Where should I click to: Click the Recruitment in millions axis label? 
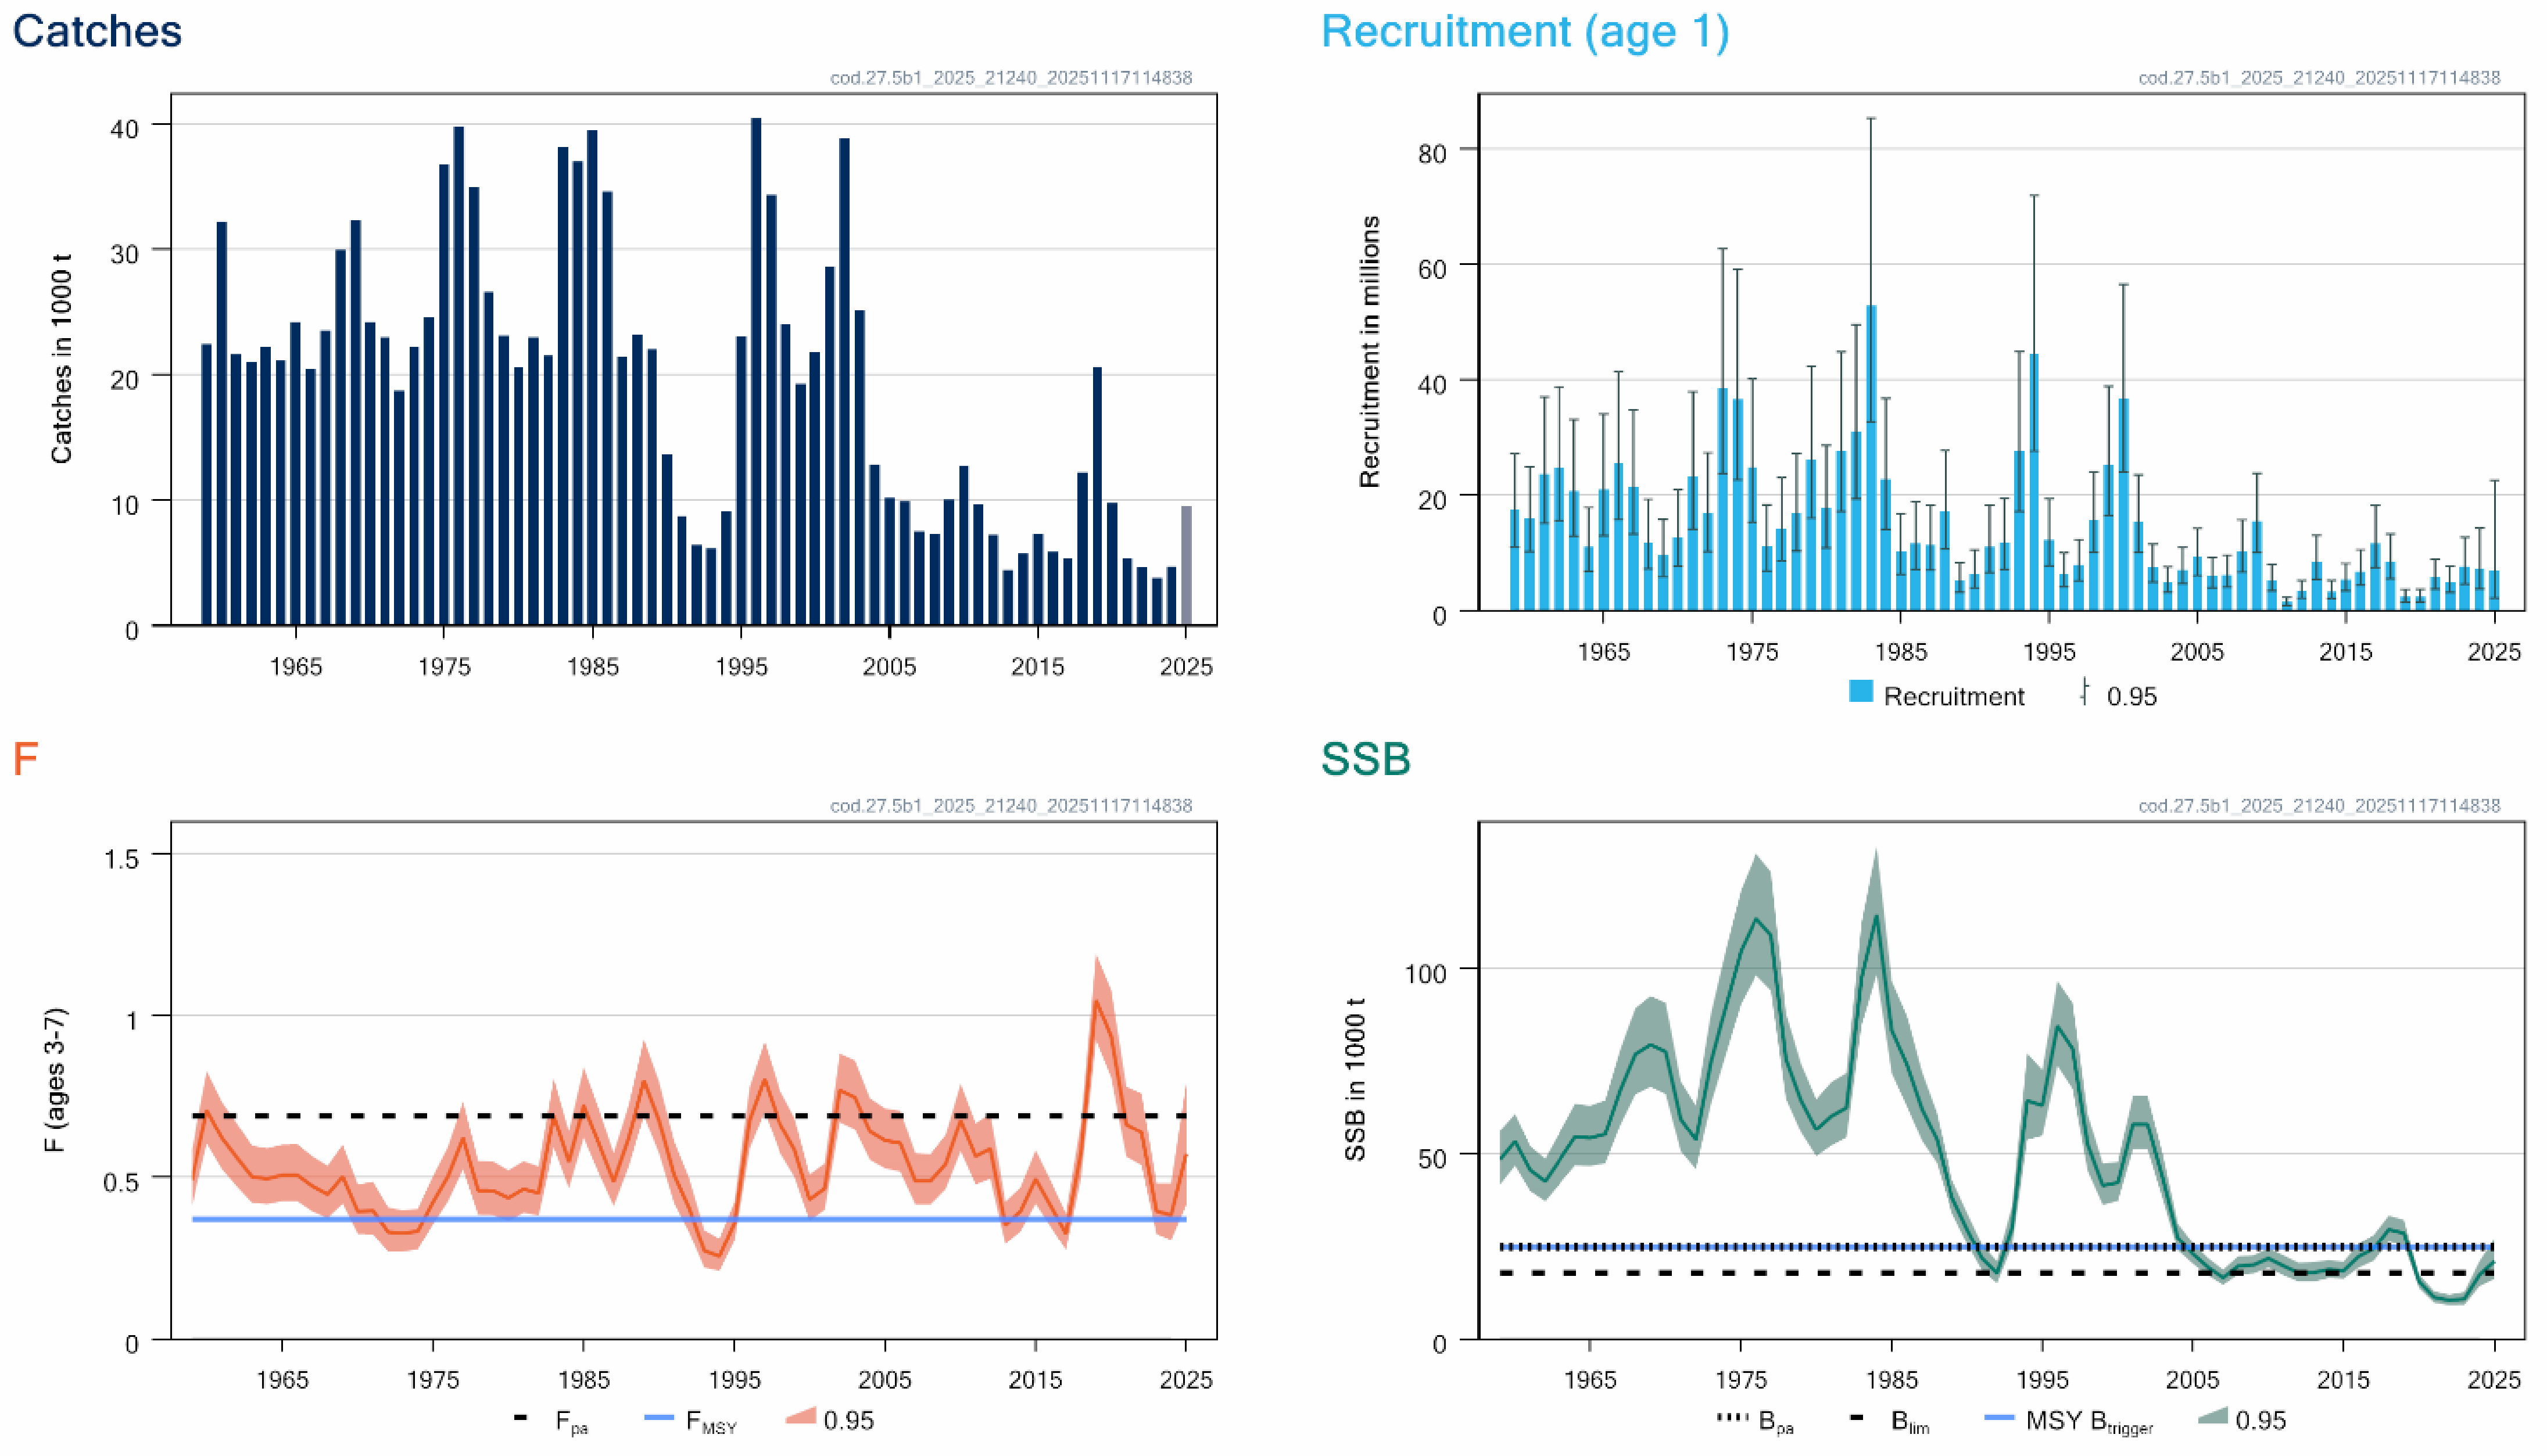coord(1369,352)
